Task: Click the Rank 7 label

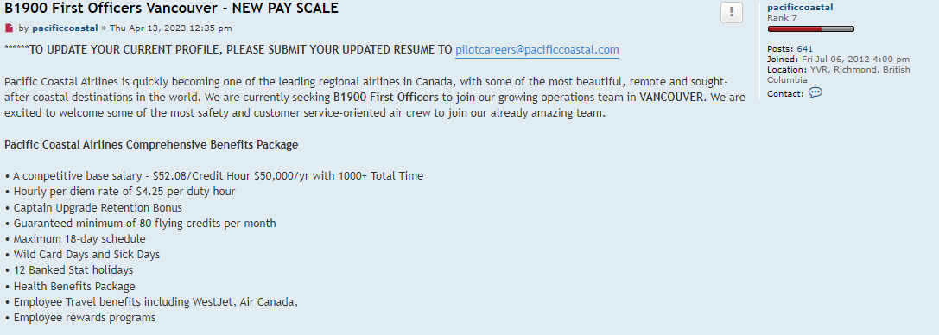Action: 782,18
